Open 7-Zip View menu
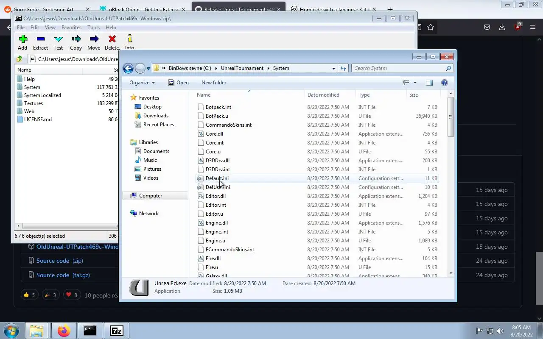Image resolution: width=543 pixels, height=339 pixels. [50, 28]
